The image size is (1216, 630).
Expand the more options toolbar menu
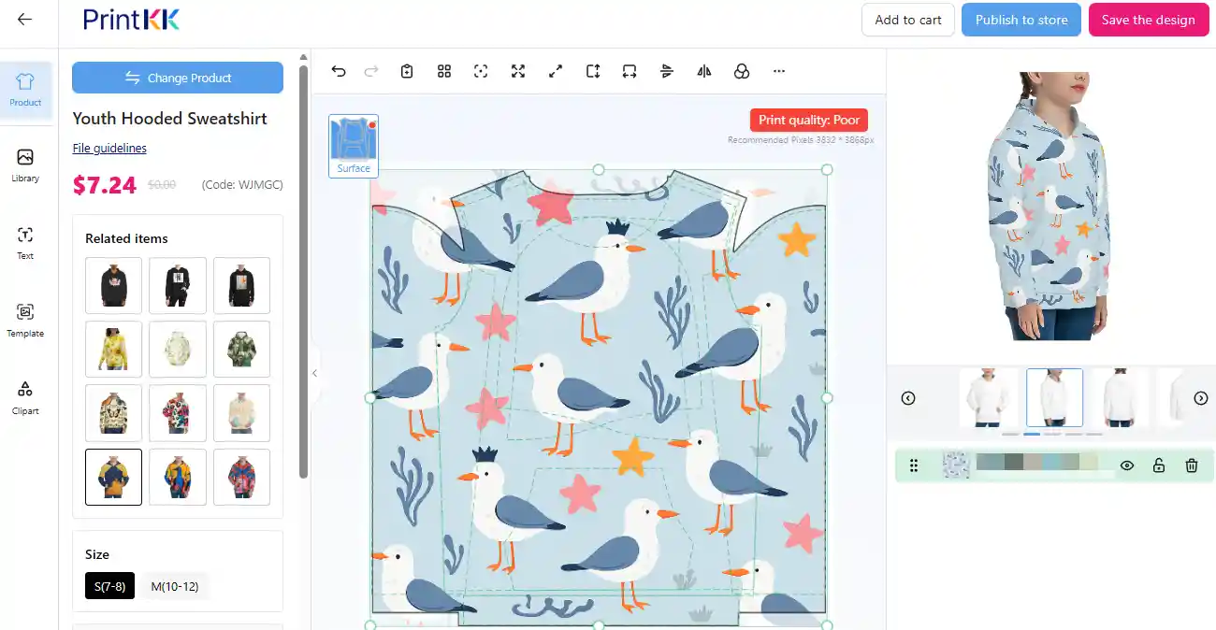779,71
